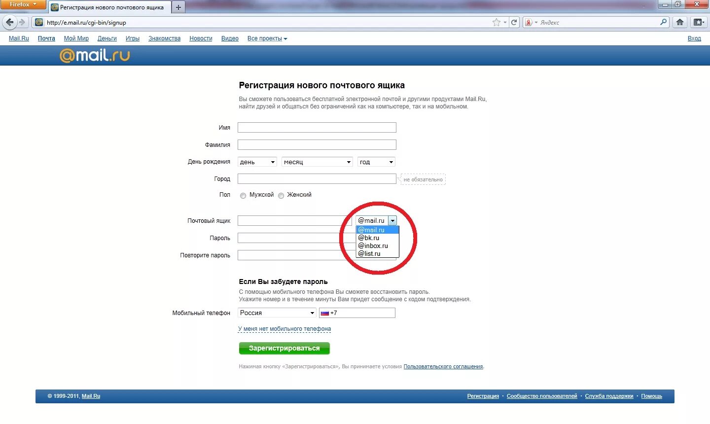Open the Mail.Ru top navigation link
The width and height of the screenshot is (710, 424).
19,38
